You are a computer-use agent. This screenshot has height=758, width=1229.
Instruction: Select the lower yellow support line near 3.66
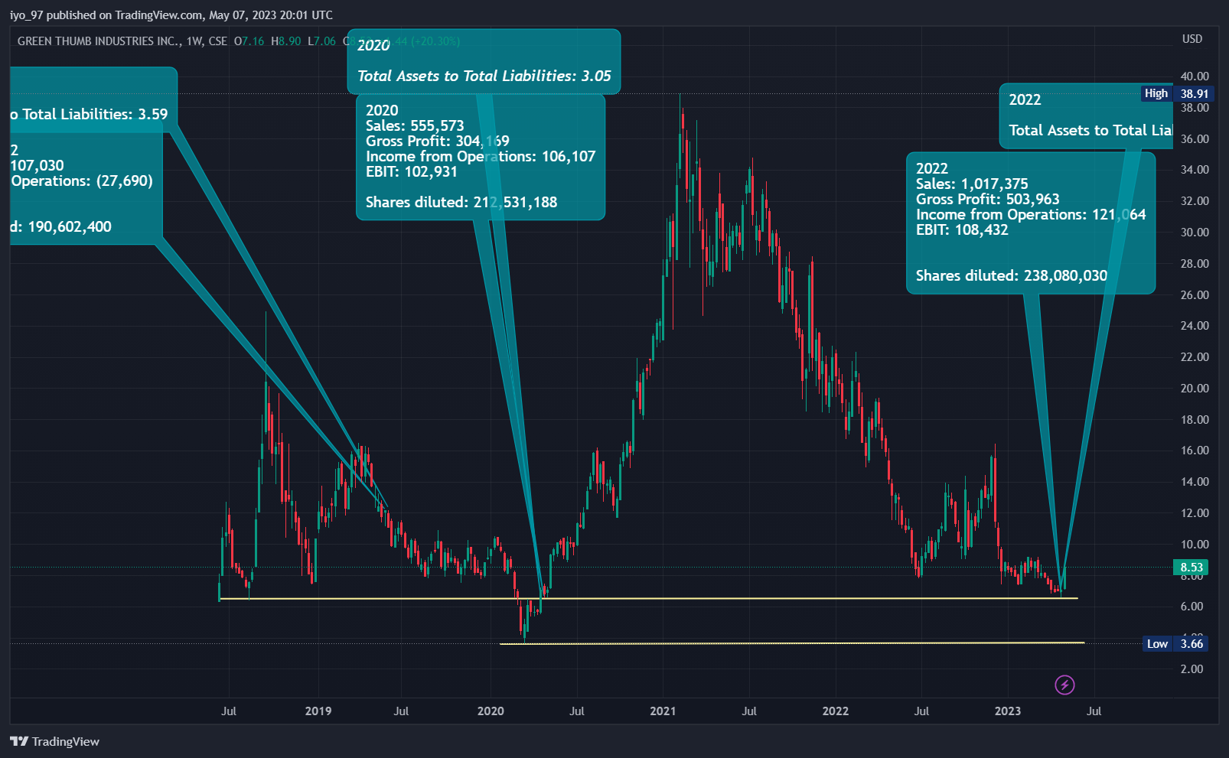(792, 643)
